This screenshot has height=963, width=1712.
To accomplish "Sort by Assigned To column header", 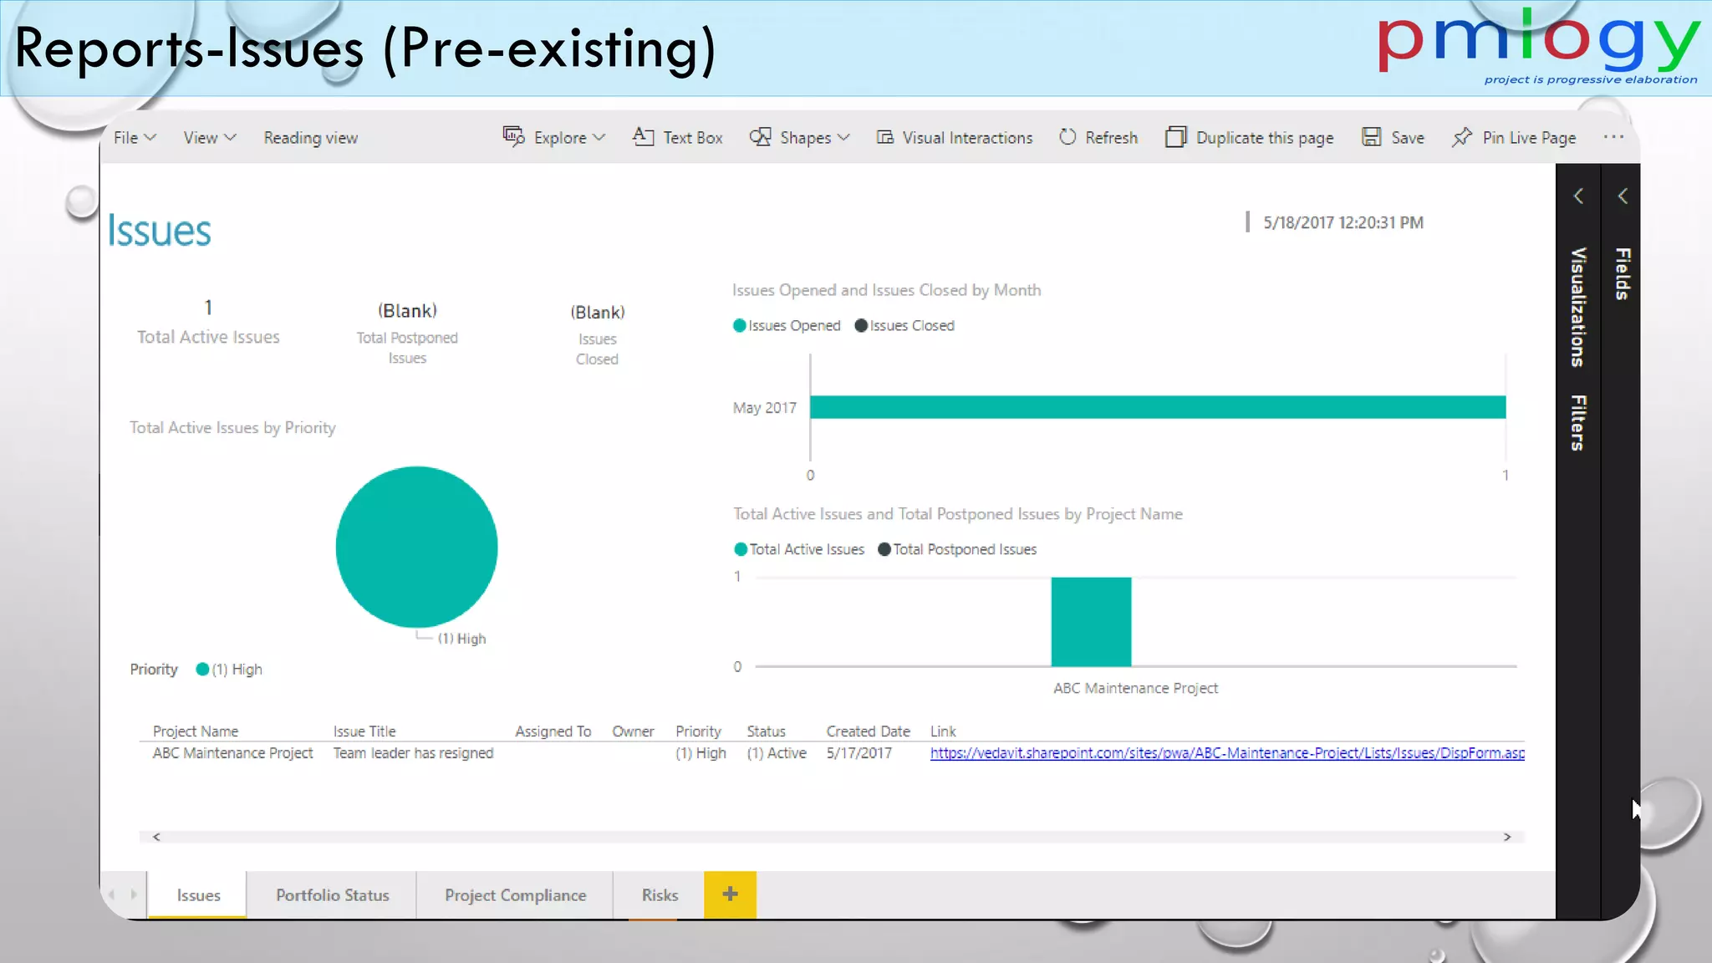I will click(553, 731).
